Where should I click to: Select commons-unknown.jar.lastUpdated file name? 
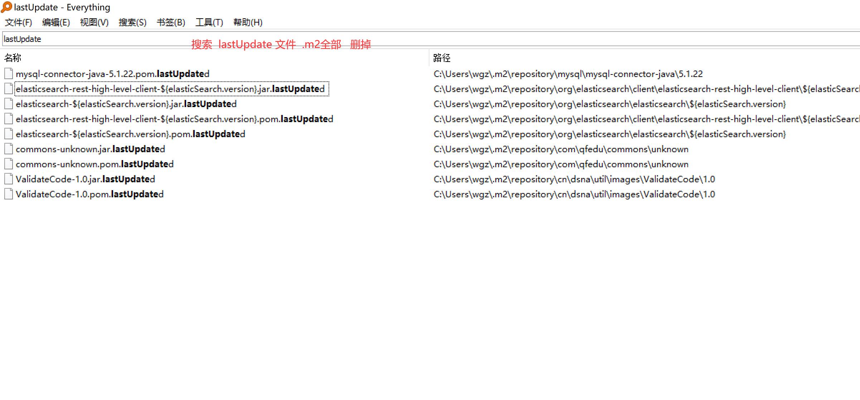click(90, 149)
